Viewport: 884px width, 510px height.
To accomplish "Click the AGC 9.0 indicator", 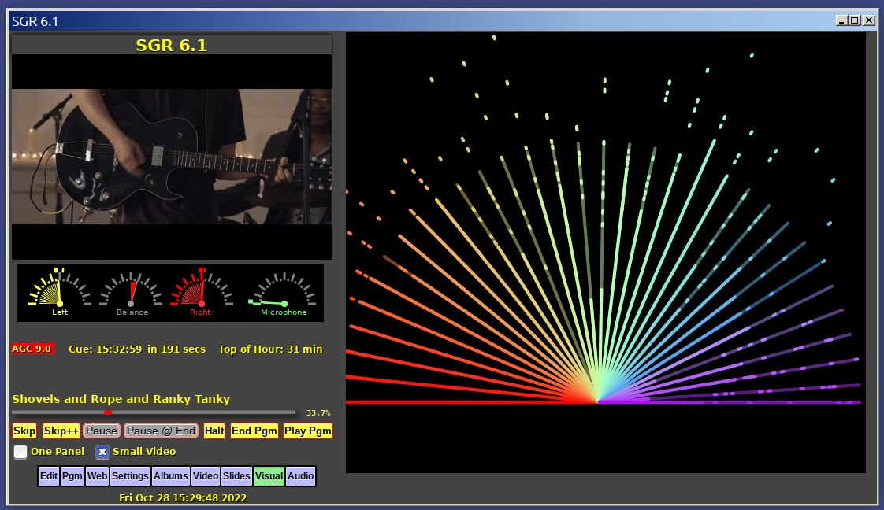I will coord(32,349).
